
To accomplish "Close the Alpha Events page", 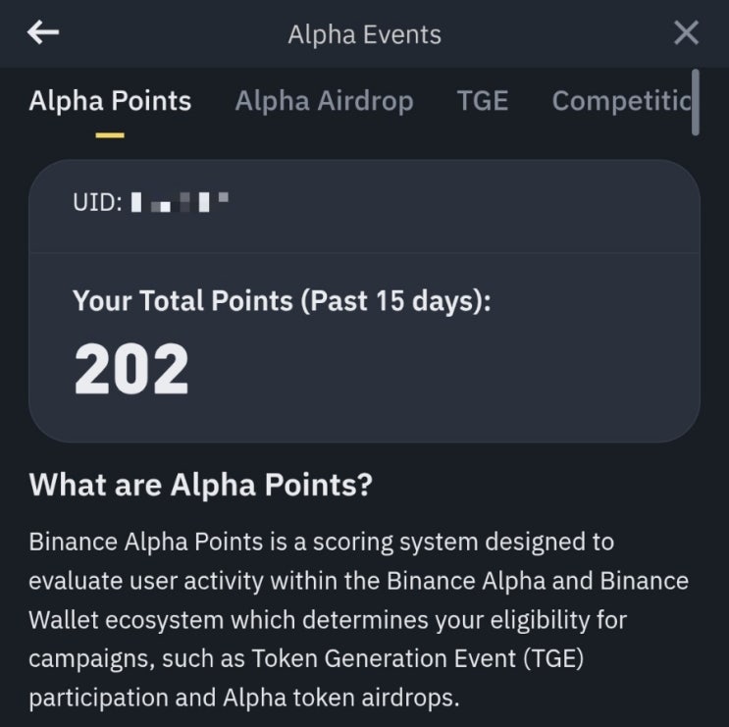I will click(x=687, y=33).
